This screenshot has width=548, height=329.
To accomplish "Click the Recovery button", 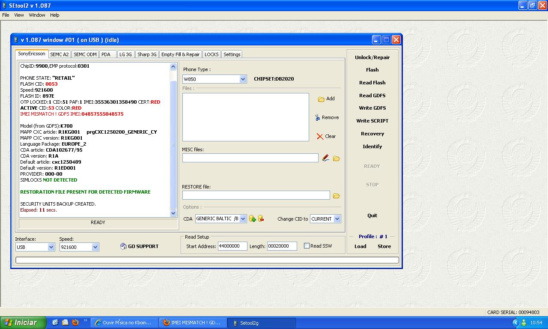I will (x=372, y=134).
